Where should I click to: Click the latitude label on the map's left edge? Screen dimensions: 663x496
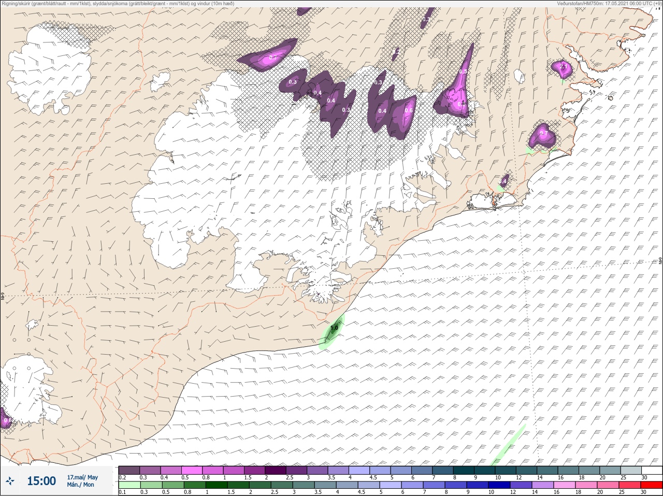(3, 297)
